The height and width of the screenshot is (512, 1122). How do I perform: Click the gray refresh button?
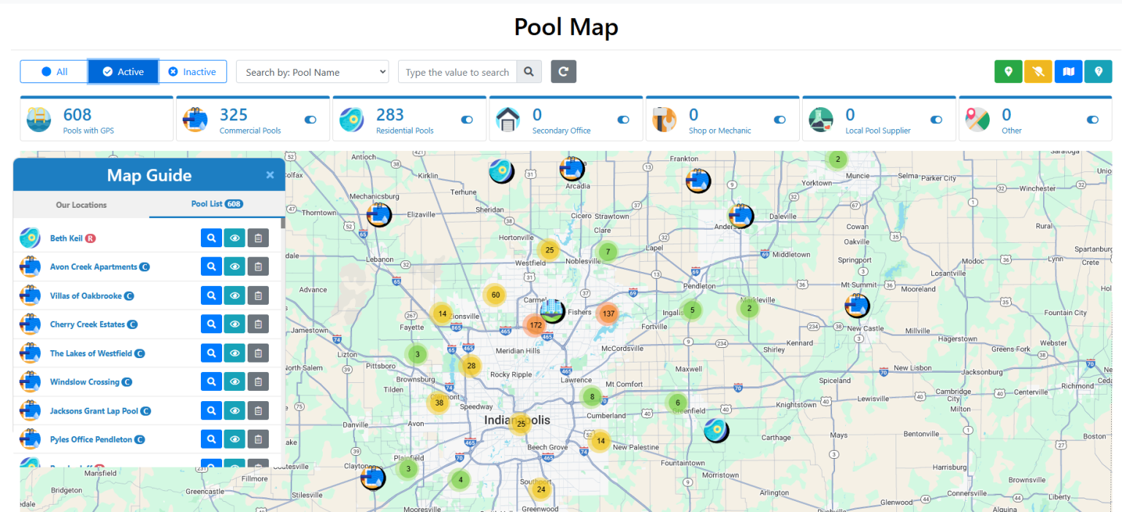point(563,72)
